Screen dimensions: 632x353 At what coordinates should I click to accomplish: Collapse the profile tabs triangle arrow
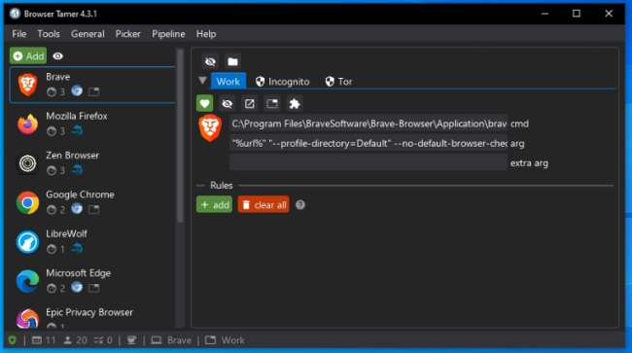tap(203, 81)
